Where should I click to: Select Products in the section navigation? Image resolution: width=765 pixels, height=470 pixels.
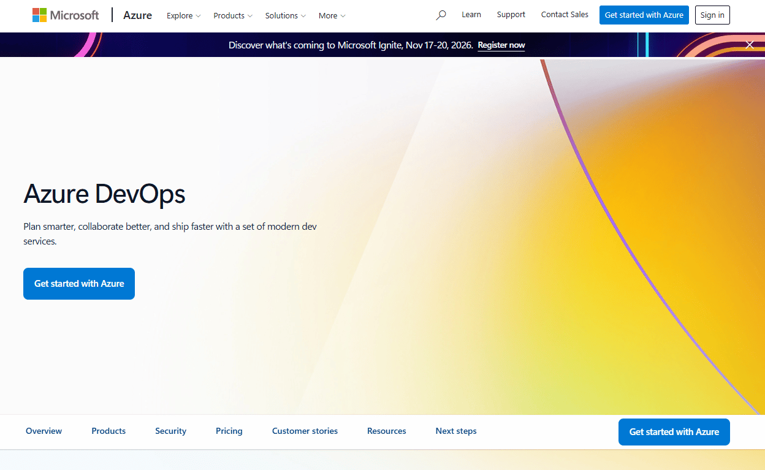pos(108,431)
